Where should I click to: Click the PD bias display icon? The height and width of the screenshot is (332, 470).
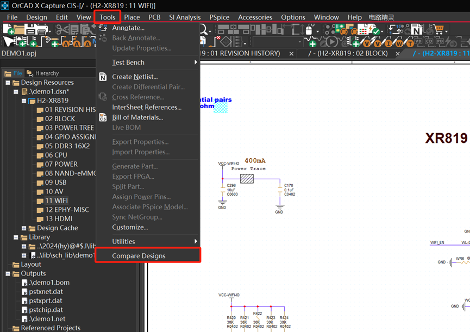pyautogui.click(x=440, y=41)
